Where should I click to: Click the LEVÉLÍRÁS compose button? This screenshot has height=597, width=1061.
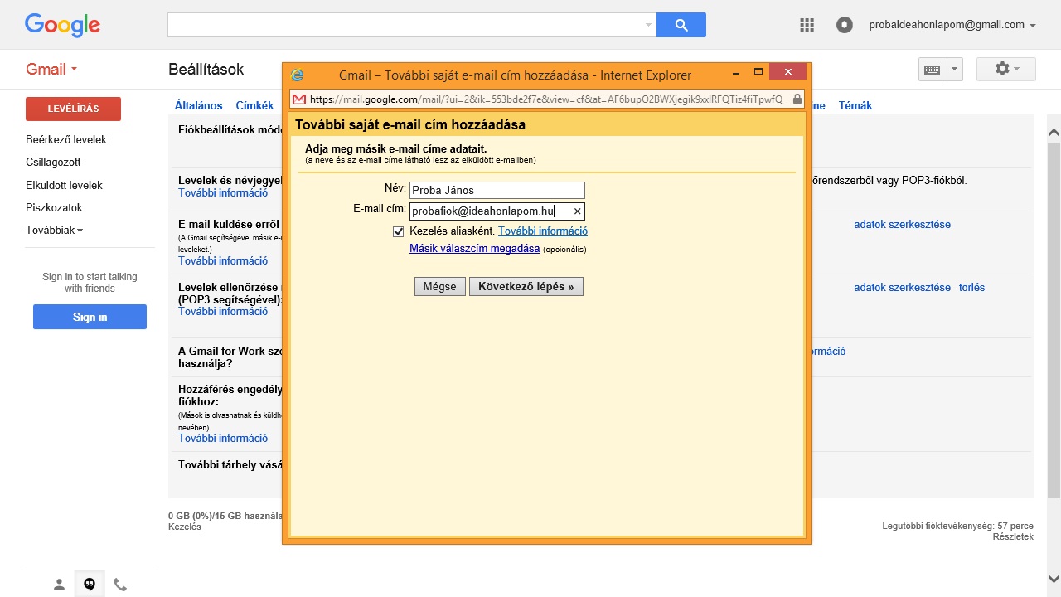[x=73, y=109]
